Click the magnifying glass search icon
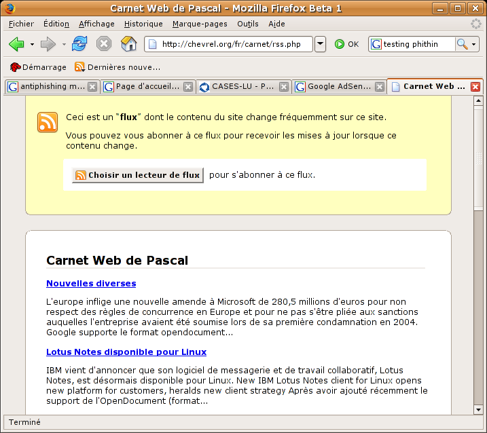 (462, 44)
